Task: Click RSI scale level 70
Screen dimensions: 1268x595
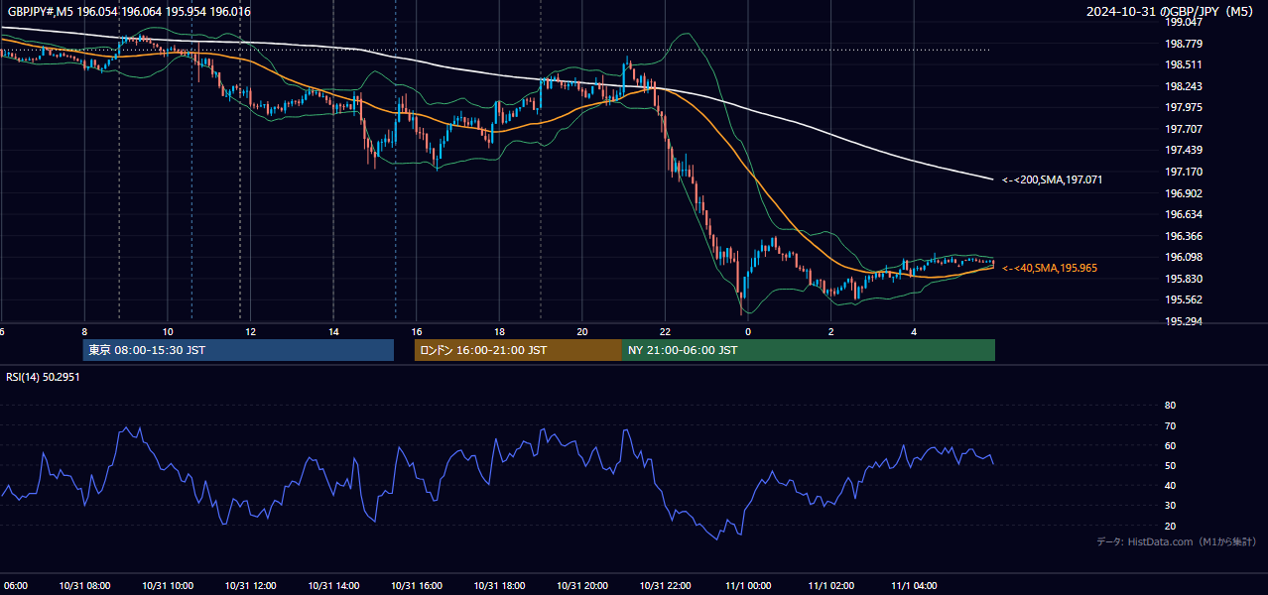Action: [1170, 425]
